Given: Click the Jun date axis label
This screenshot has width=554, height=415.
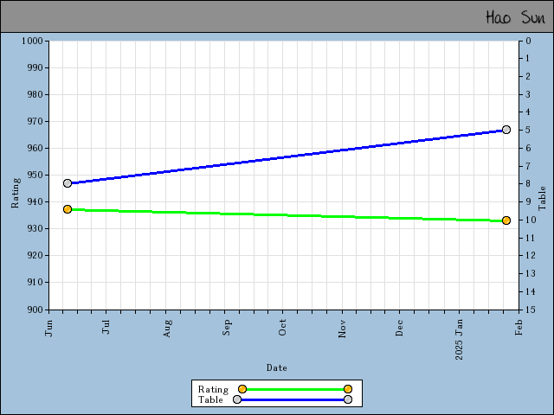Looking at the screenshot, I should (x=48, y=328).
